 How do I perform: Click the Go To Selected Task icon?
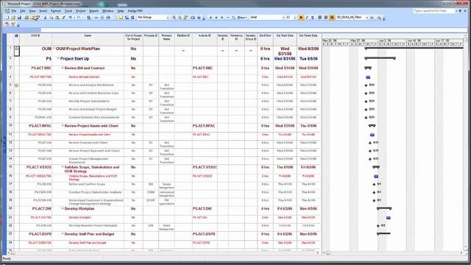coord(185,18)
